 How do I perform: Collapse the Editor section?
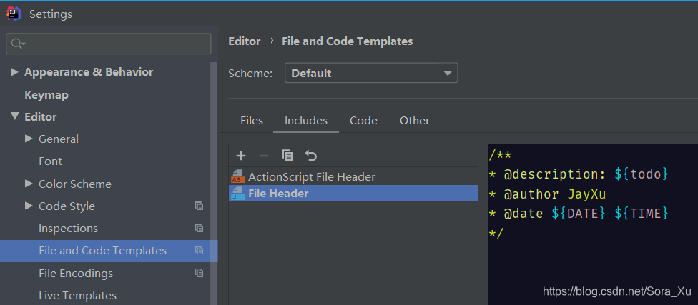[15, 116]
